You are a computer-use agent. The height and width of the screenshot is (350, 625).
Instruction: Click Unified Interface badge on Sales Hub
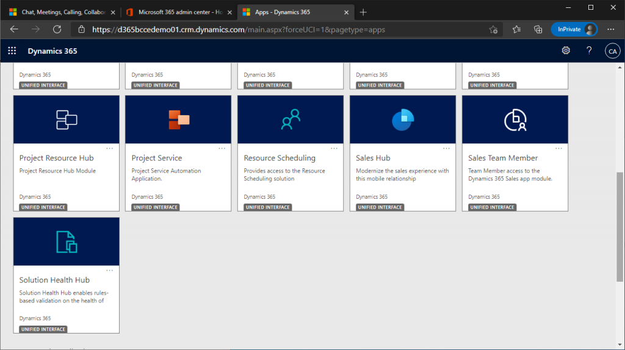pos(380,207)
